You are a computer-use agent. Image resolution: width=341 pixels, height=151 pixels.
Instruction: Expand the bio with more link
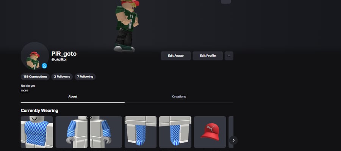(x=24, y=90)
